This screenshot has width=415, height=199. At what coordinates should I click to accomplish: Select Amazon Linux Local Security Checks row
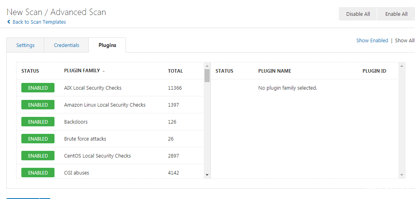(105, 105)
